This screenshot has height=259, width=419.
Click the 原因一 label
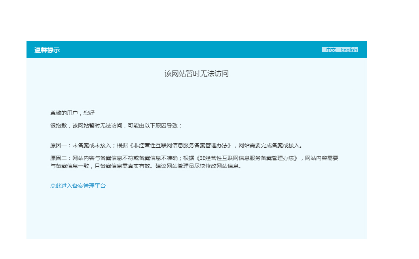[x=58, y=145]
